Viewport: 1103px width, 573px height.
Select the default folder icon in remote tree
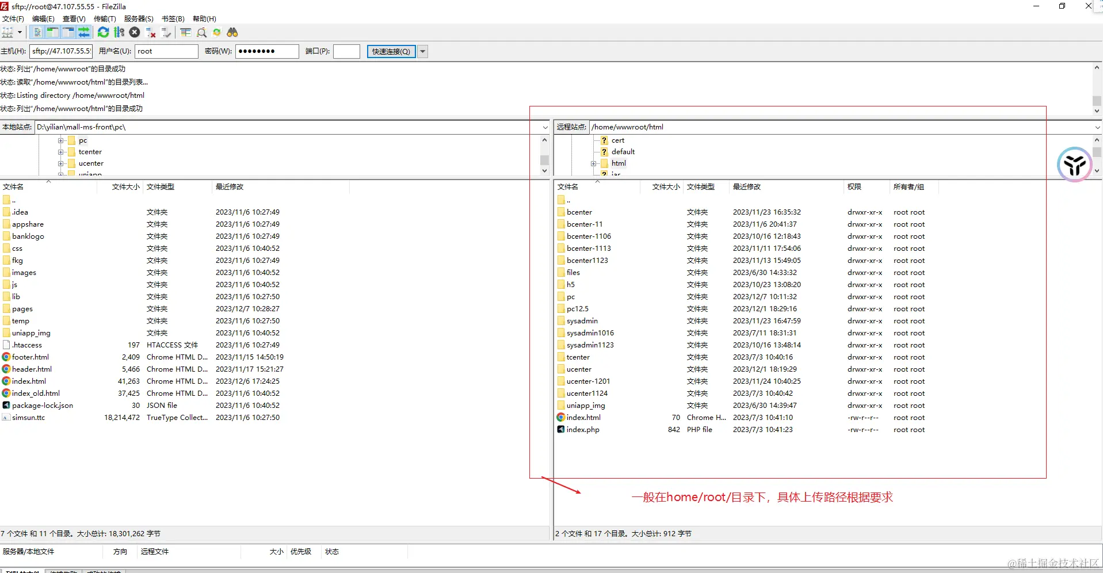[x=604, y=152]
